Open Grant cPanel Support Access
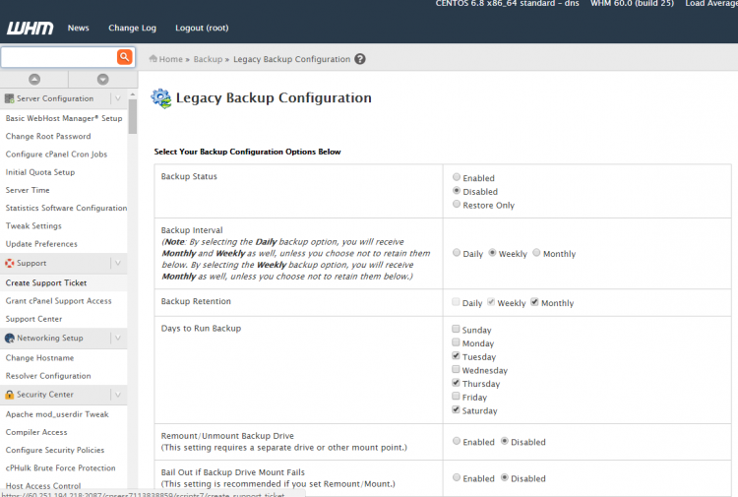 pyautogui.click(x=58, y=301)
